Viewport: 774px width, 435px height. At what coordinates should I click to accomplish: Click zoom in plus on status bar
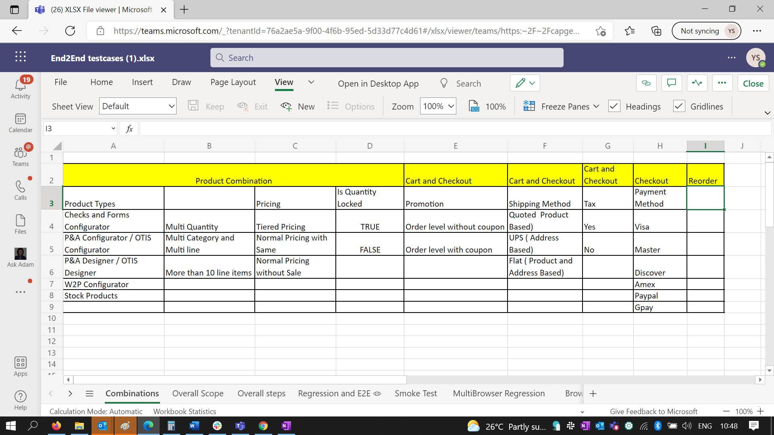coord(760,411)
